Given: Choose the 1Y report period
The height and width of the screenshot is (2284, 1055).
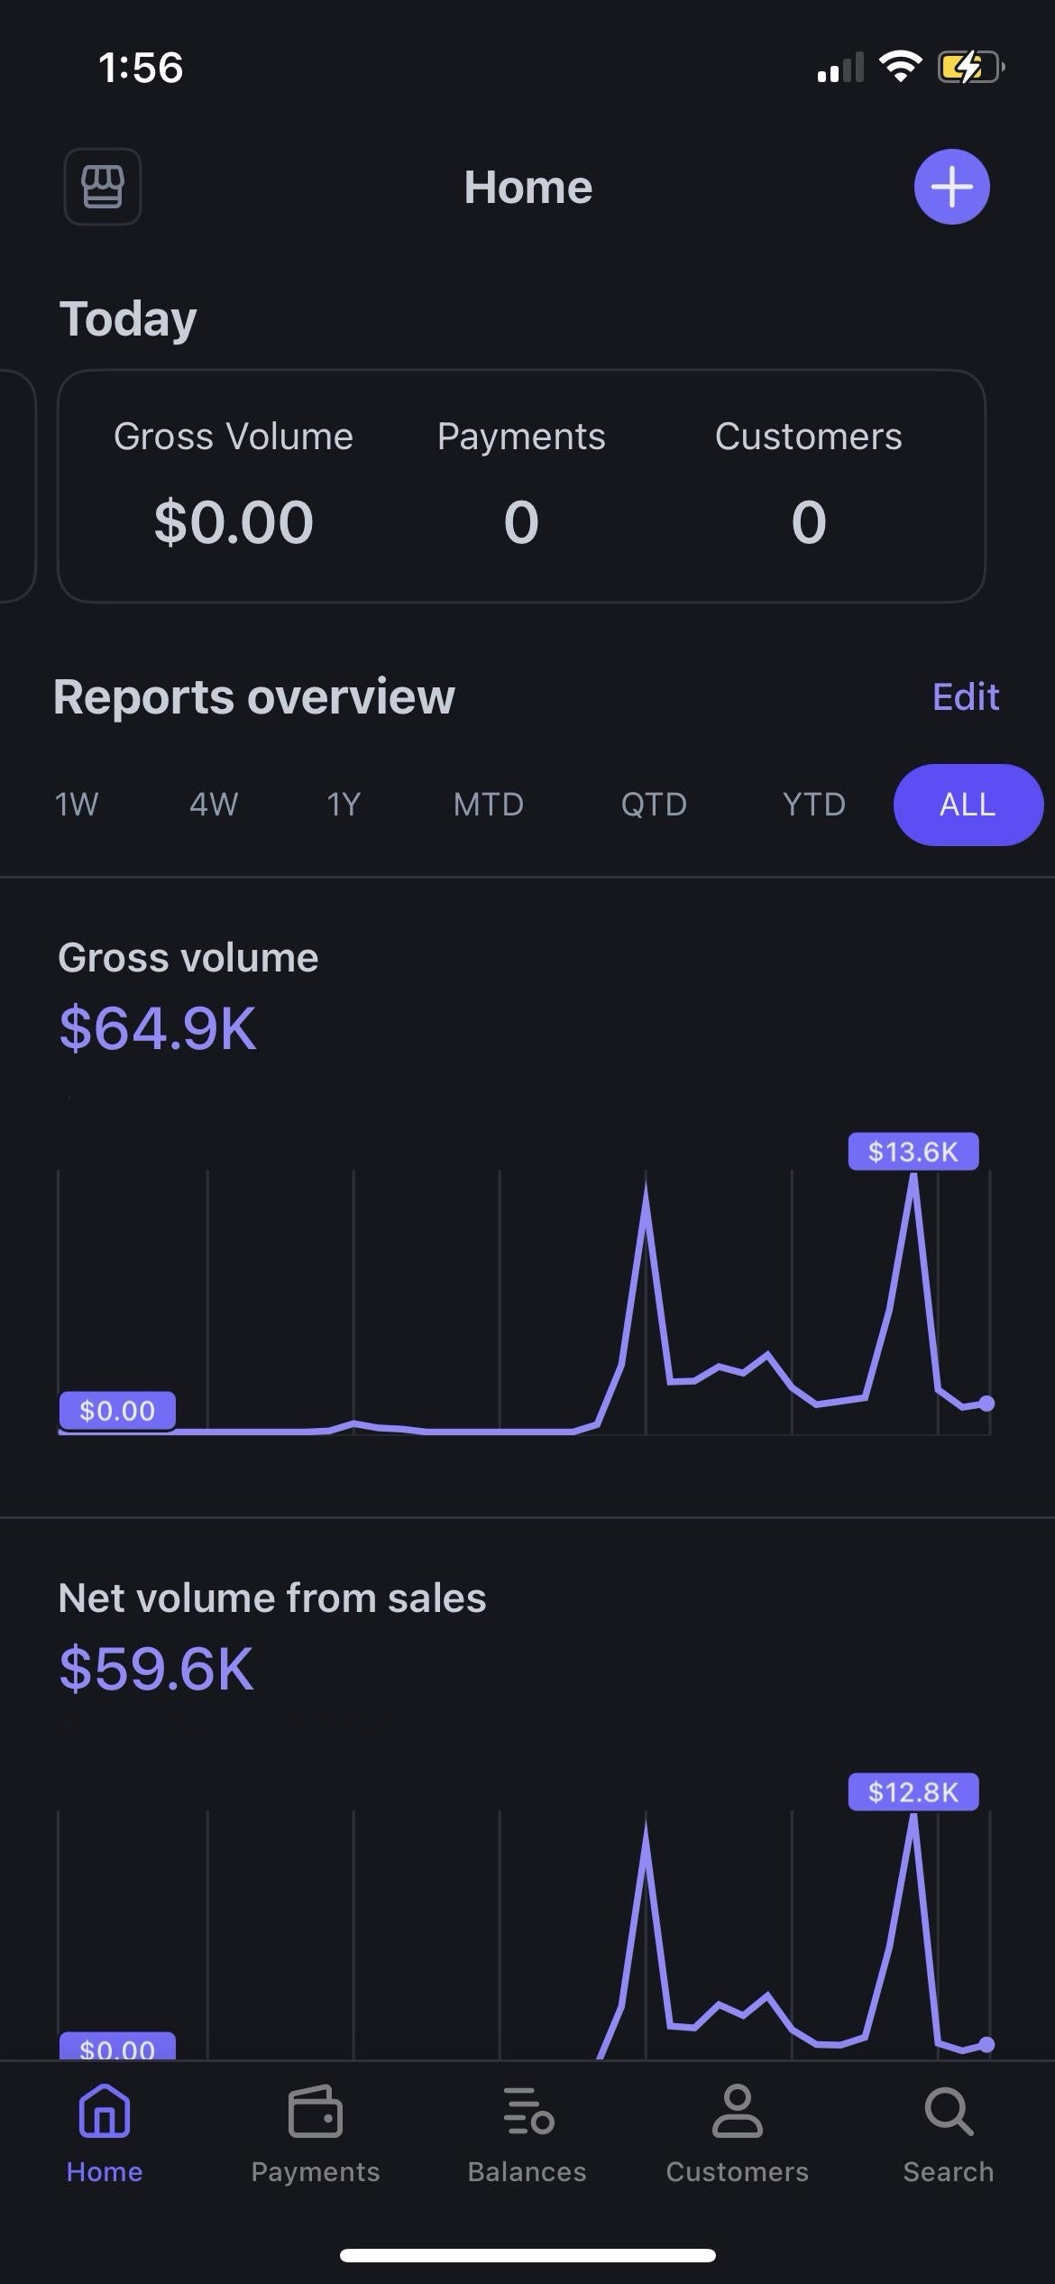Looking at the screenshot, I should [344, 804].
